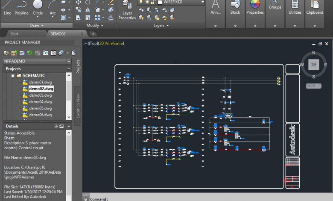Toggle layer freeze sun icon for WIREFIXED
The image size is (333, 201).
[x=147, y=2]
